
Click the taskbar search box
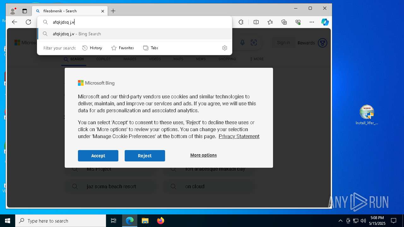[x=61, y=221]
